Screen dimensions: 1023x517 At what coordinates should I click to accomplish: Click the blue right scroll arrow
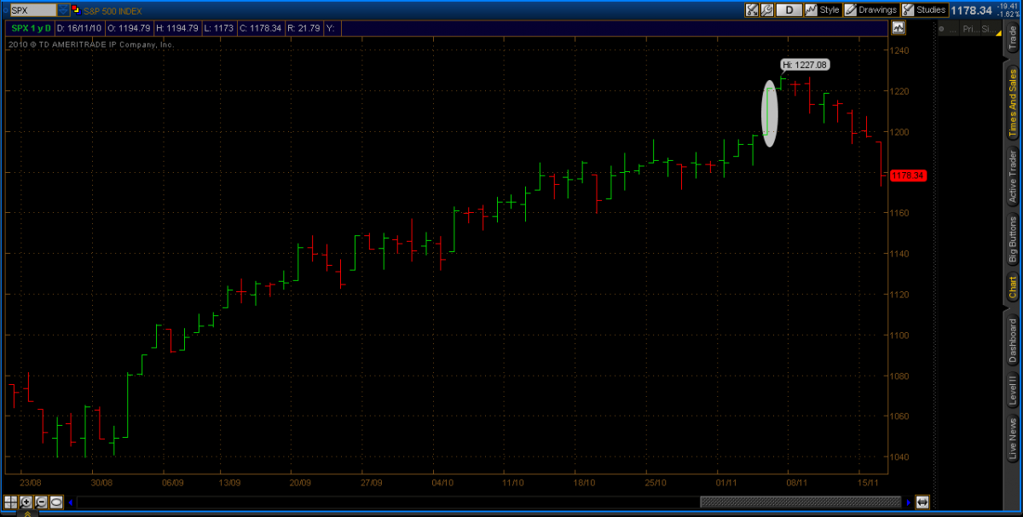click(909, 503)
